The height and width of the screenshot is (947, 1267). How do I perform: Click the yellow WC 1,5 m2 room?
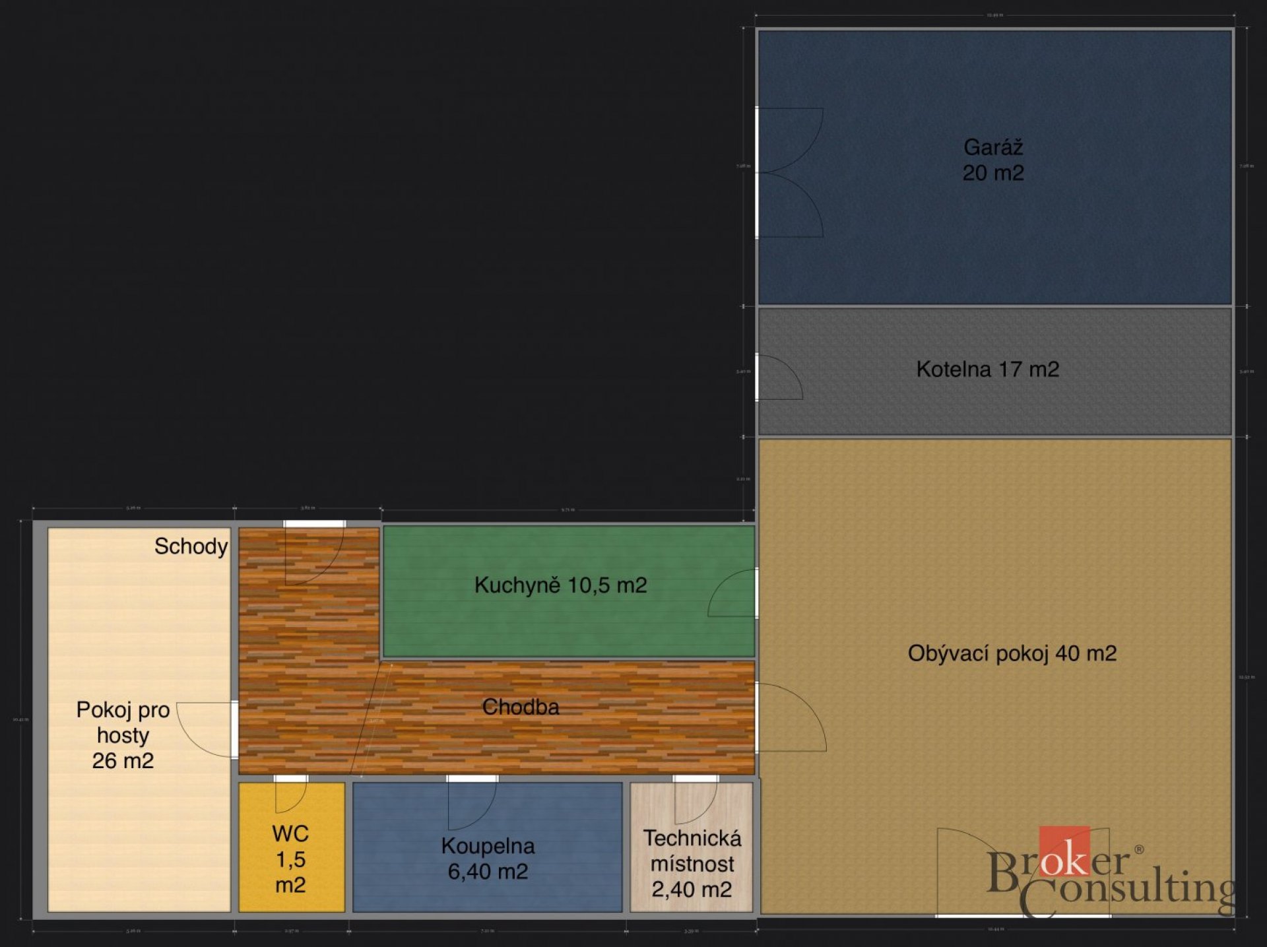290,859
